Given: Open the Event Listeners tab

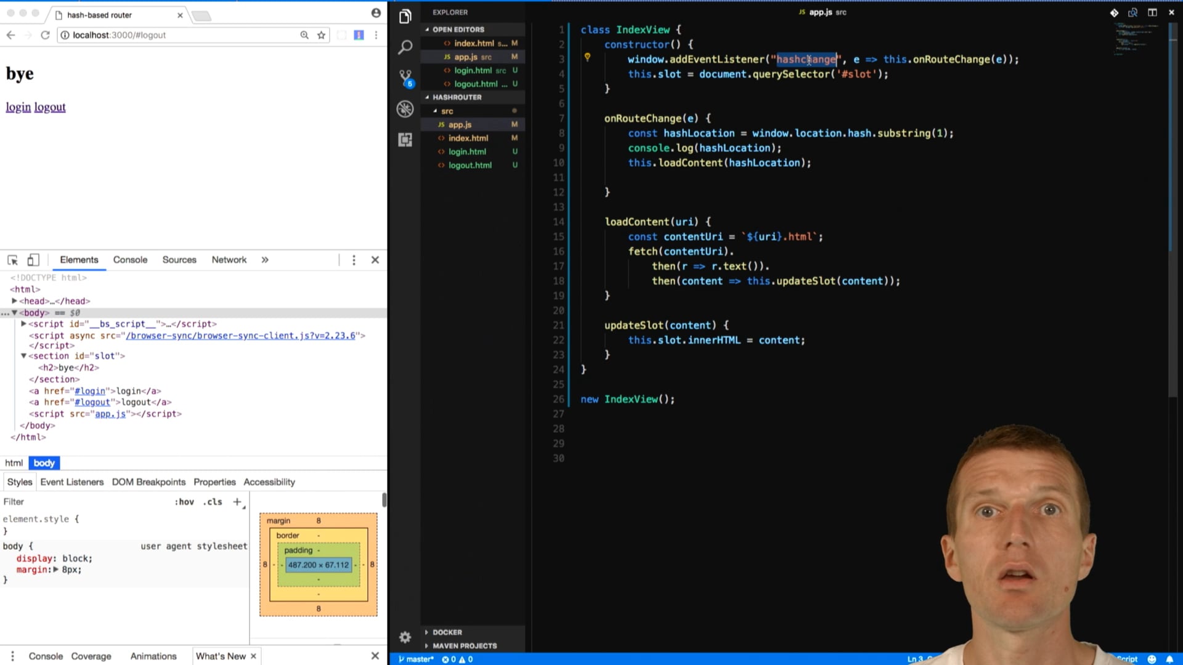Looking at the screenshot, I should tap(72, 482).
